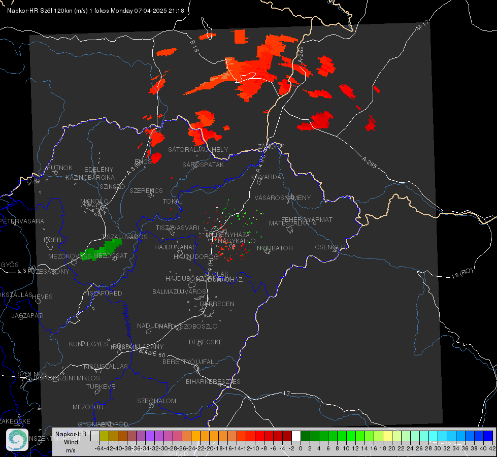
Task: Select the SÁTORALJAÚJHELY label
Action: pyautogui.click(x=198, y=149)
